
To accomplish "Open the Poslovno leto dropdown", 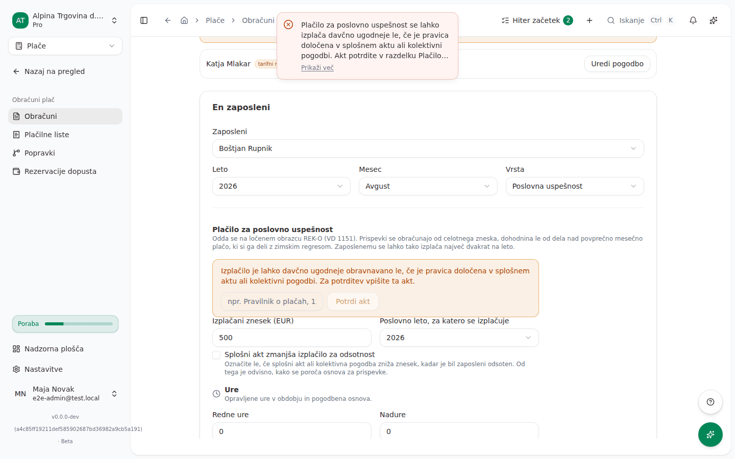I will (459, 338).
